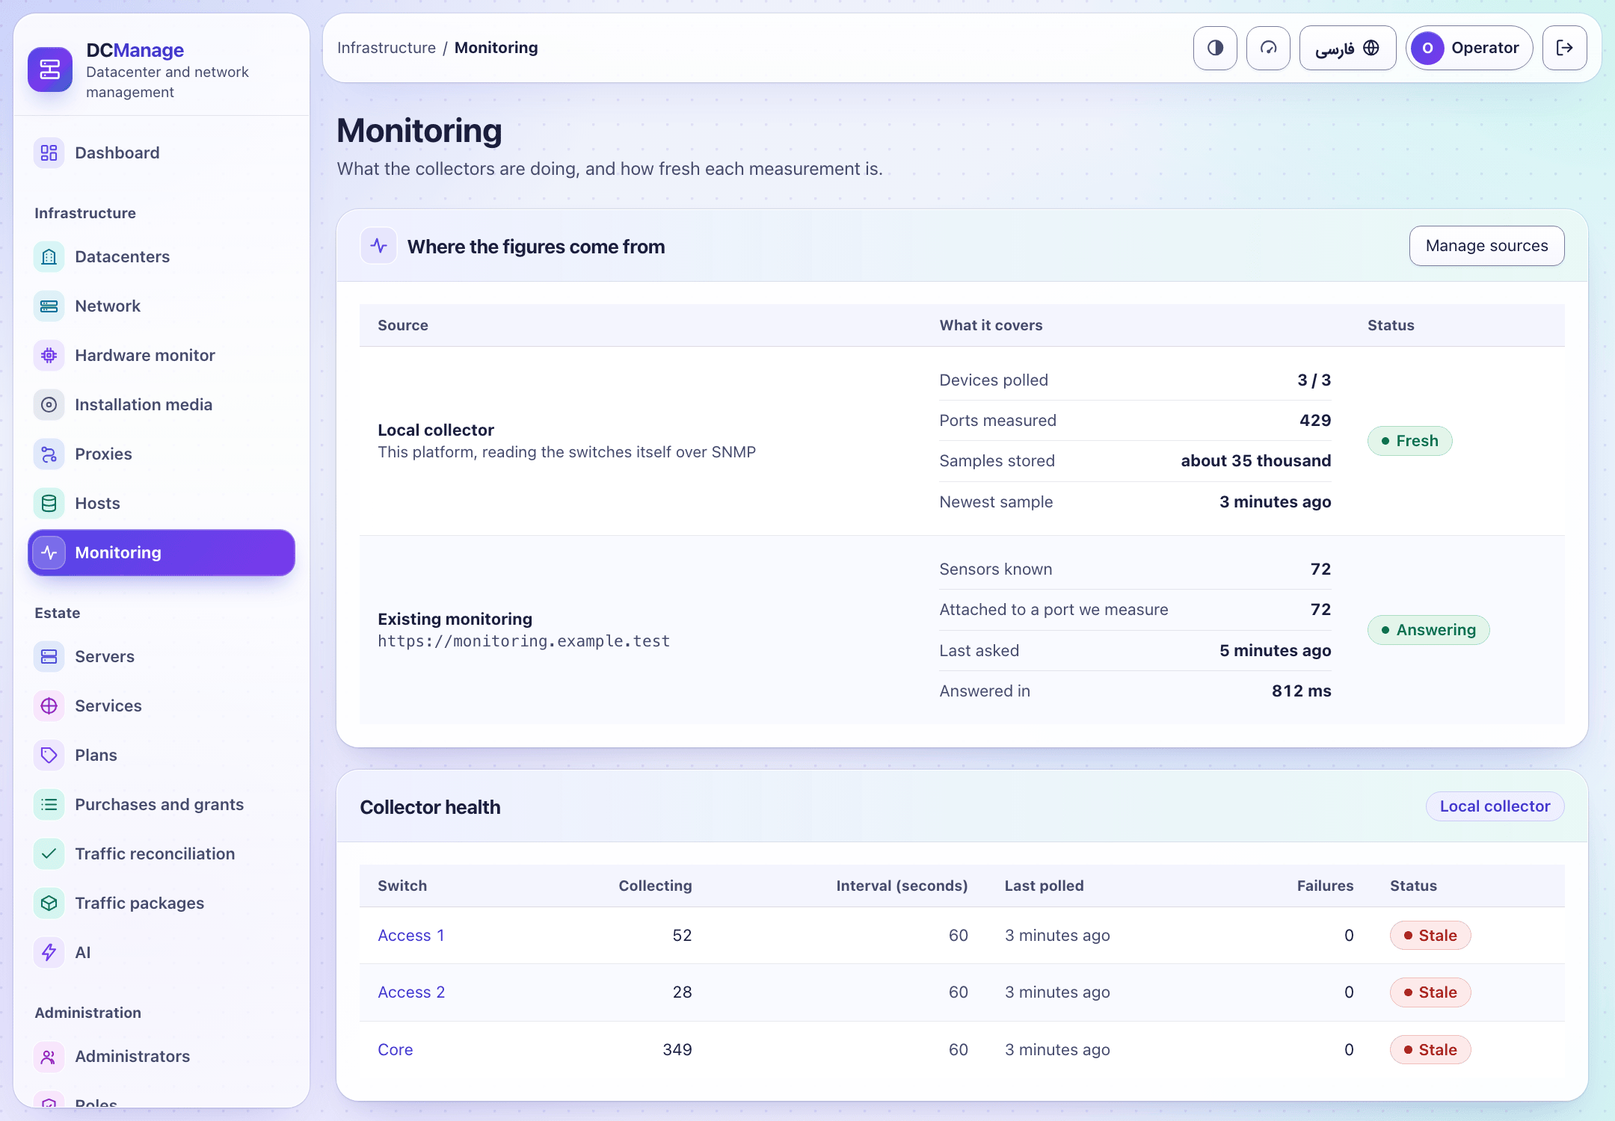
Task: Open the Access 2 switch link
Action: (x=411, y=992)
